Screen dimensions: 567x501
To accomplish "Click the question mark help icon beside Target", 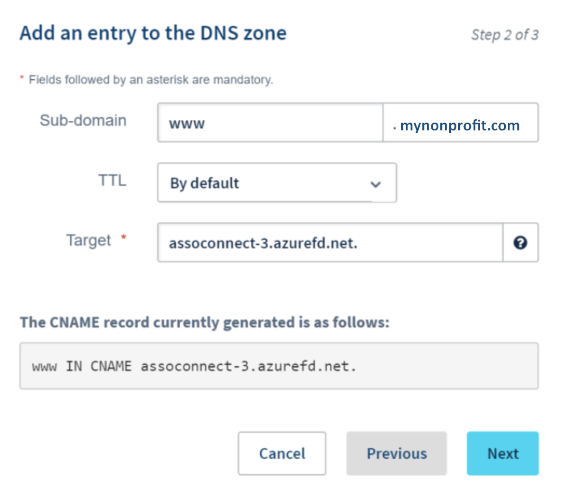I will pos(520,242).
